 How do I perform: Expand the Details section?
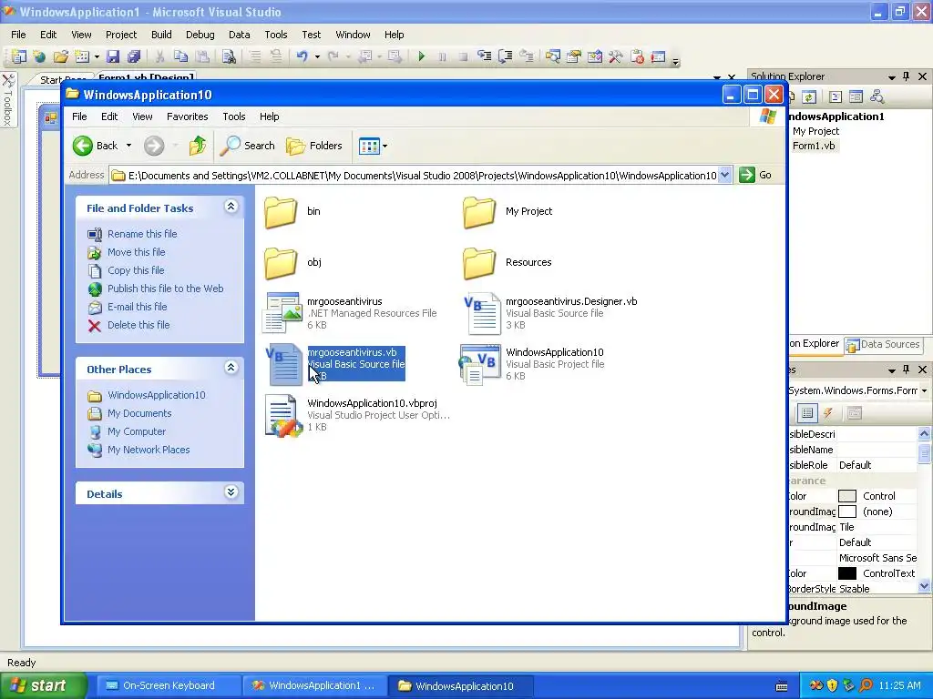231,492
